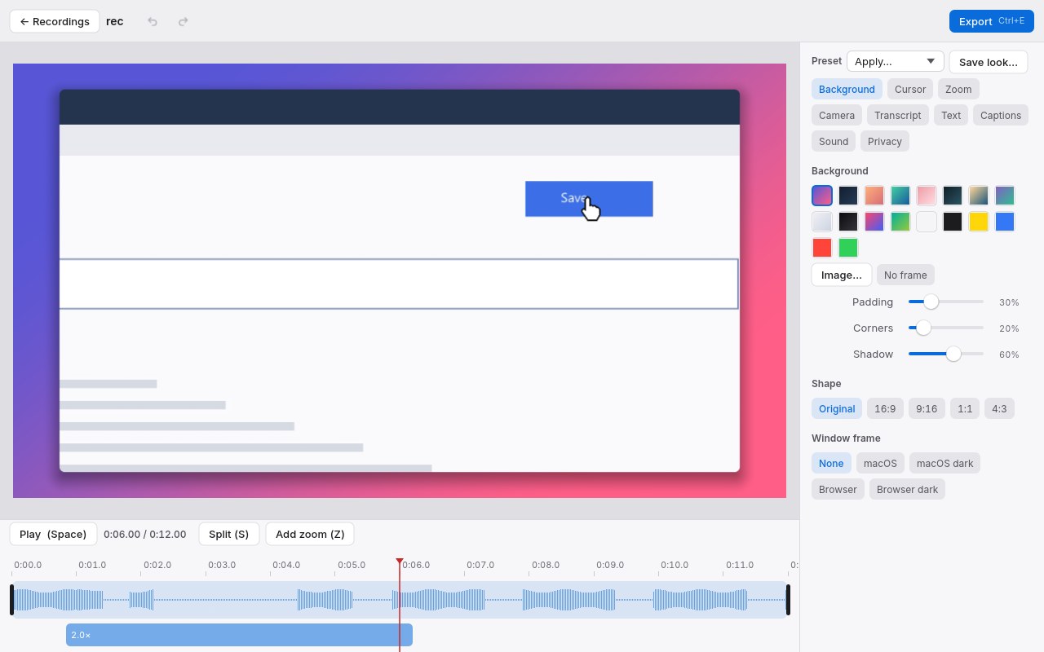This screenshot has width=1044, height=652.
Task: Select the macOS dark window frame
Action: click(x=944, y=463)
